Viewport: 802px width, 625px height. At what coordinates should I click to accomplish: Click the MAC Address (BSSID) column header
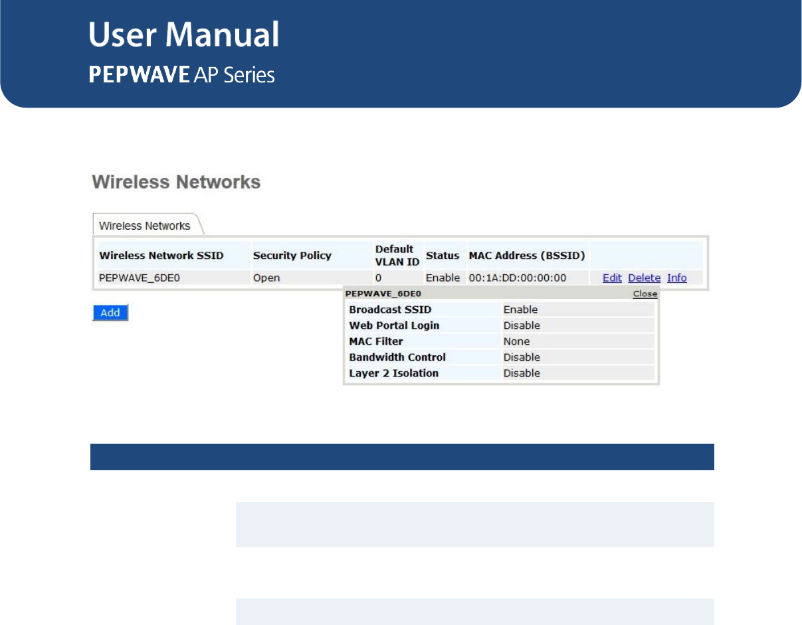pyautogui.click(x=527, y=255)
